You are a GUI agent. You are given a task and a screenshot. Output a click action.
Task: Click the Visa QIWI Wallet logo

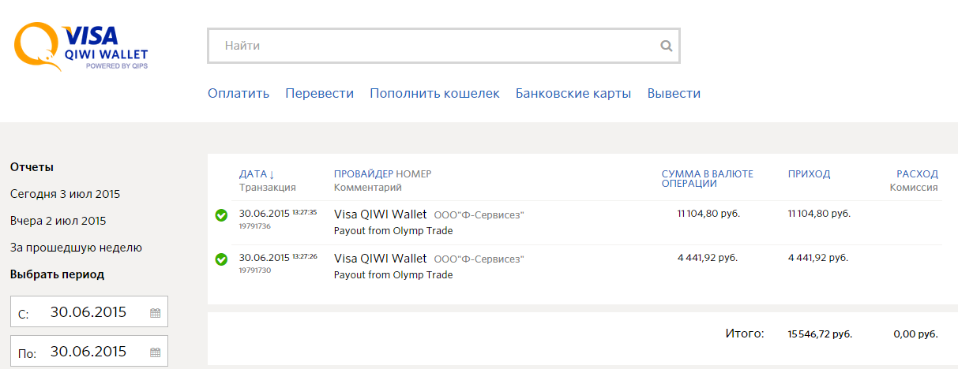click(81, 47)
